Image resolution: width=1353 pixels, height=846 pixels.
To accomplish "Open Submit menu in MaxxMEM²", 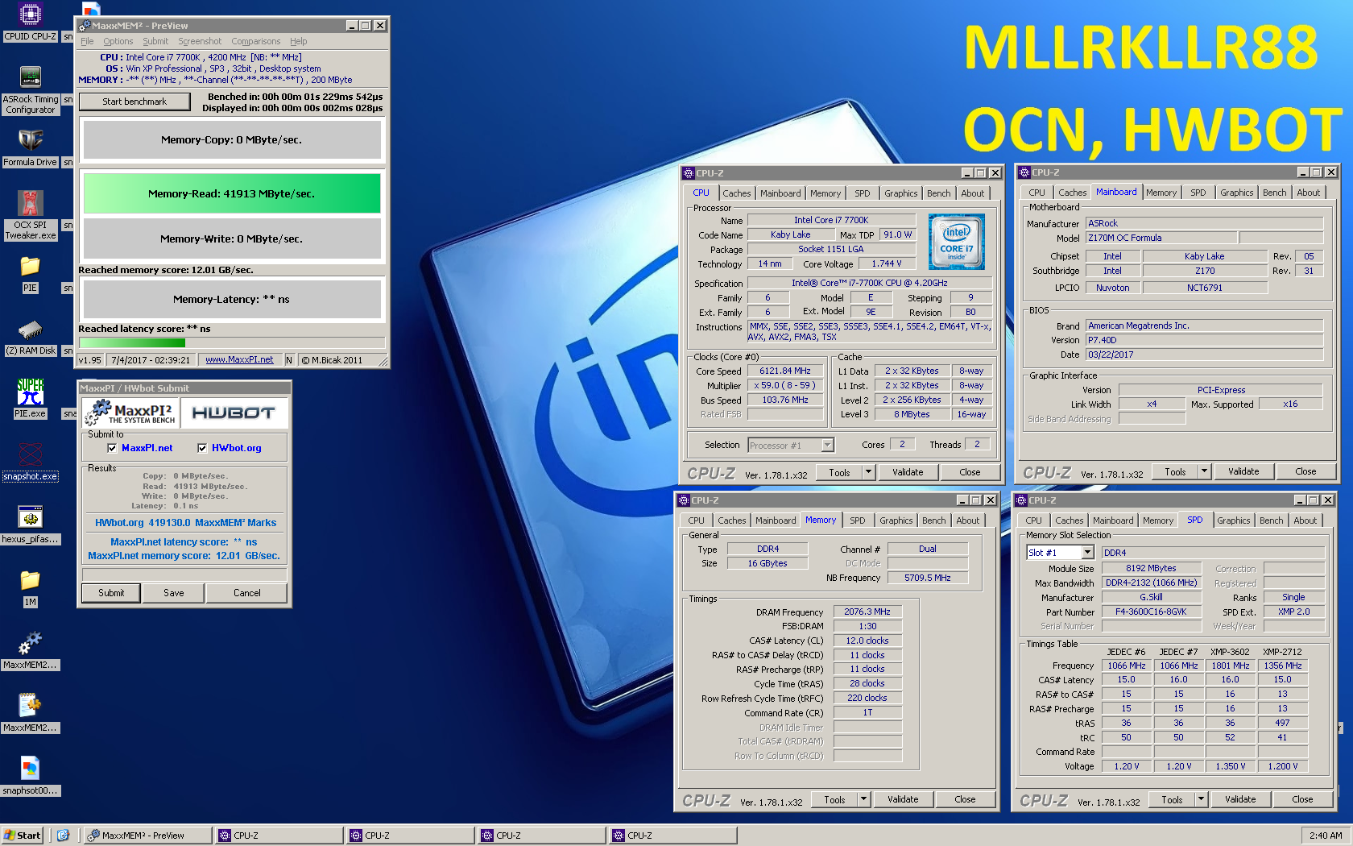I will [155, 41].
